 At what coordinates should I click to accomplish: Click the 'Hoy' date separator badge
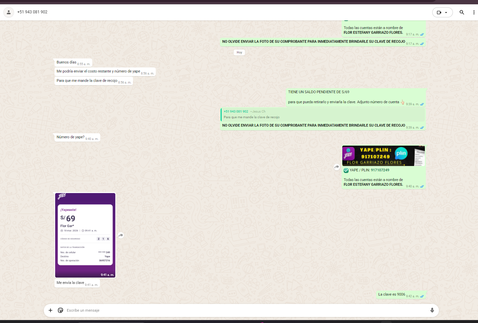pos(239,52)
